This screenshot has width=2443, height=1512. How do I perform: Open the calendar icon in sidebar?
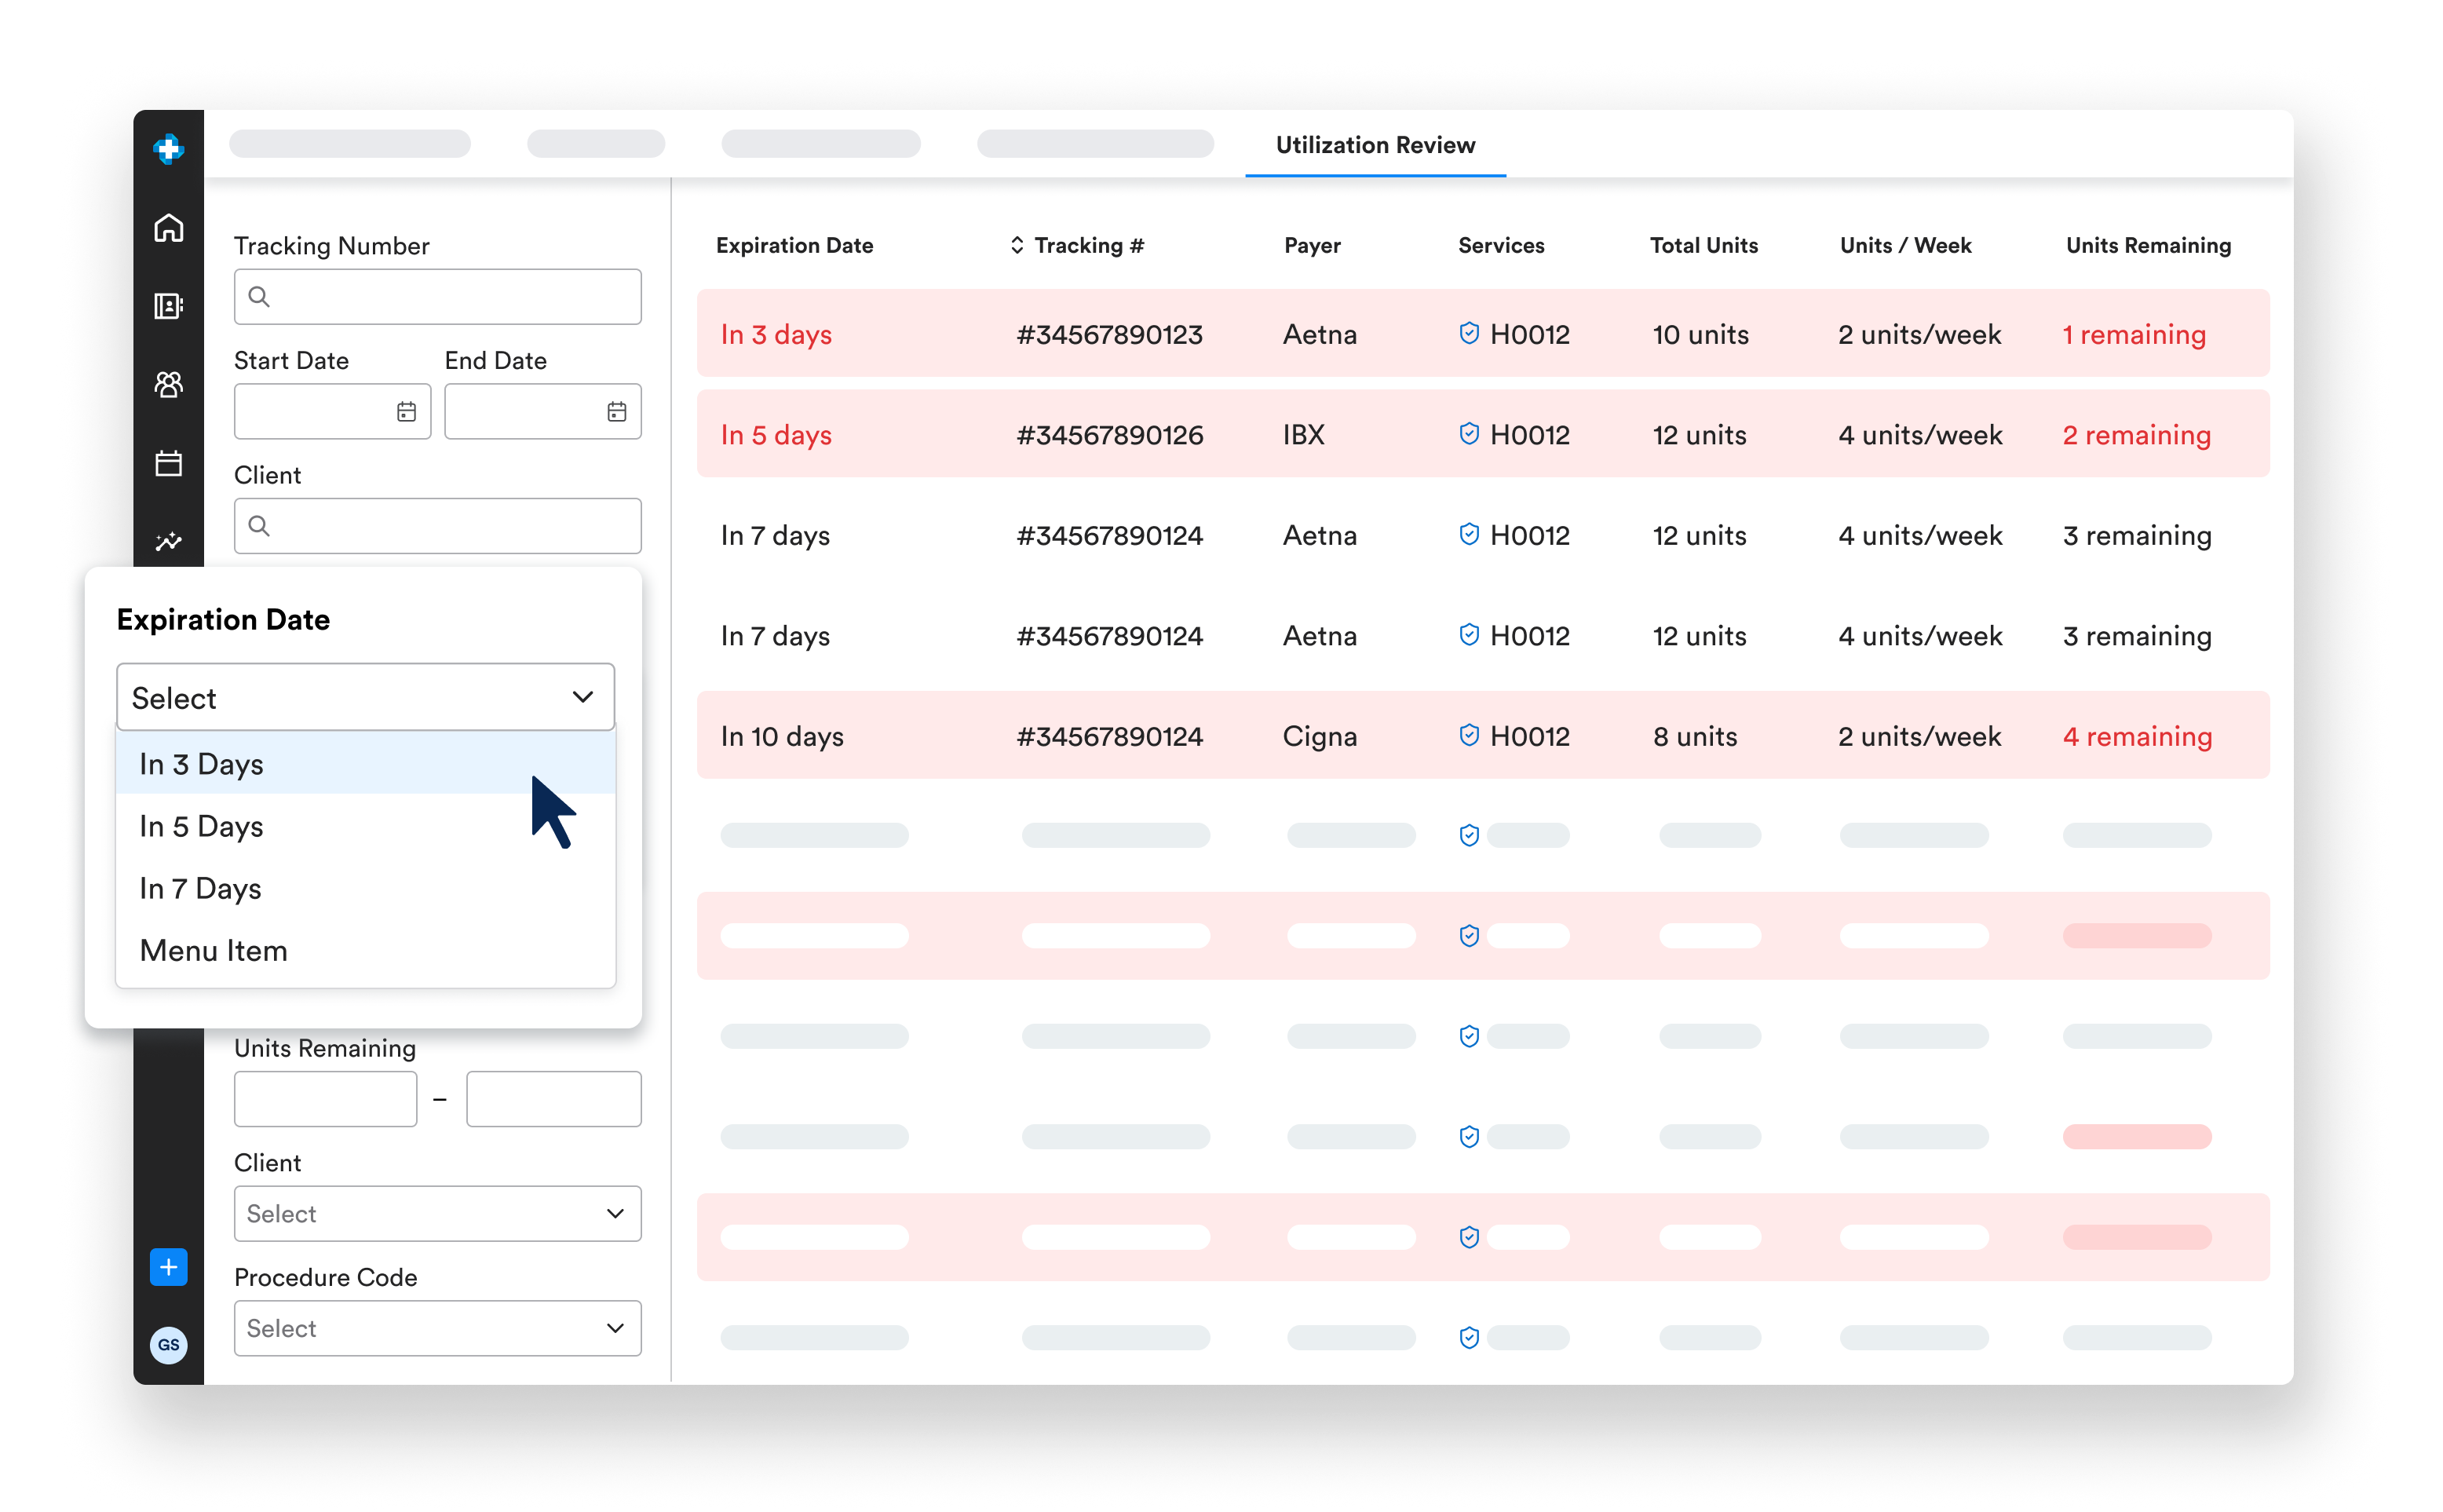click(x=168, y=463)
